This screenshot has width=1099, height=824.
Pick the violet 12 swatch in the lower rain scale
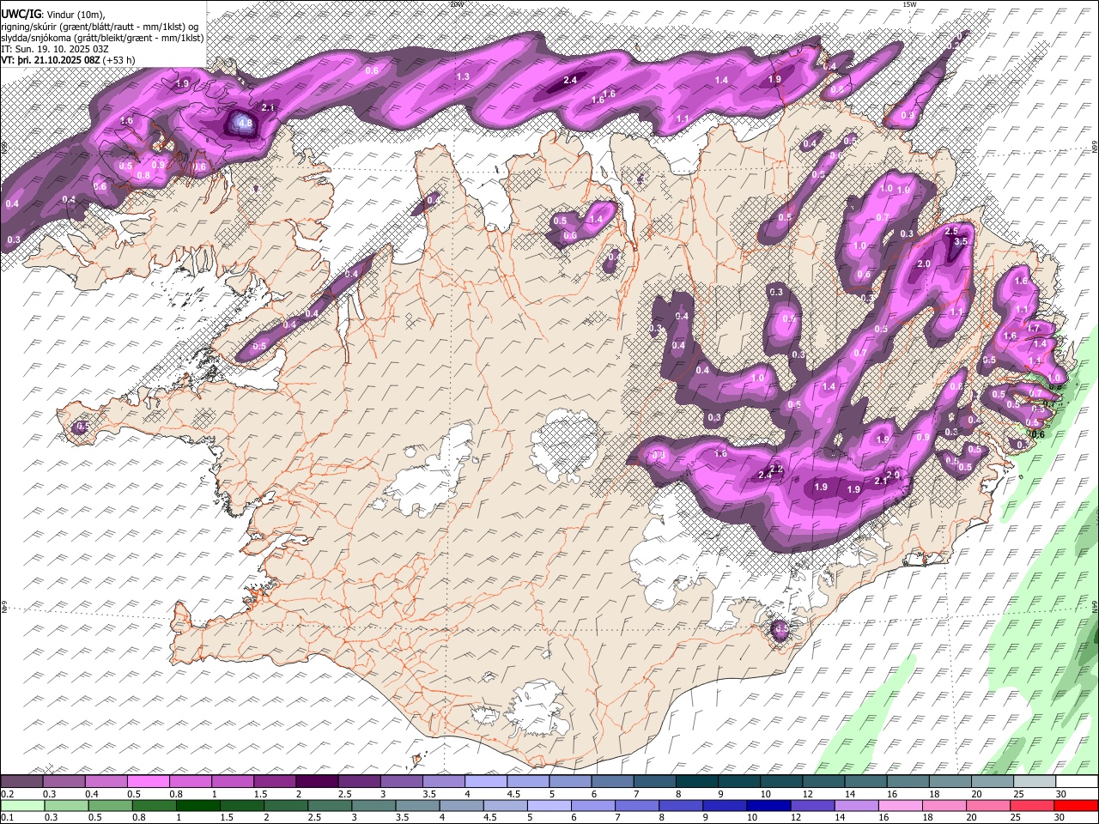click(x=812, y=805)
